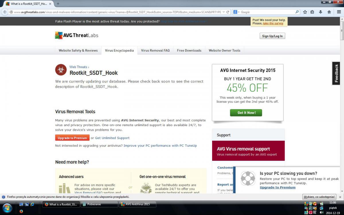Click 'Upgrade to AVG AntiVirus now!' banner link
This screenshot has width=344, height=215.
coord(183,21)
